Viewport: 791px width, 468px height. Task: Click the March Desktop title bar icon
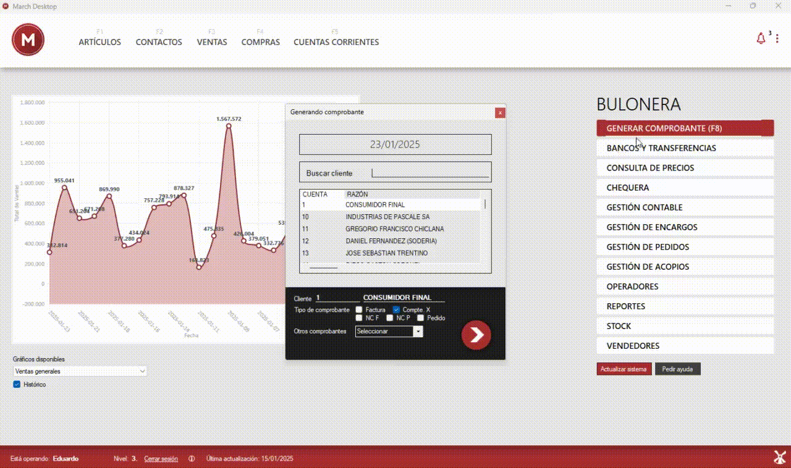[6, 6]
